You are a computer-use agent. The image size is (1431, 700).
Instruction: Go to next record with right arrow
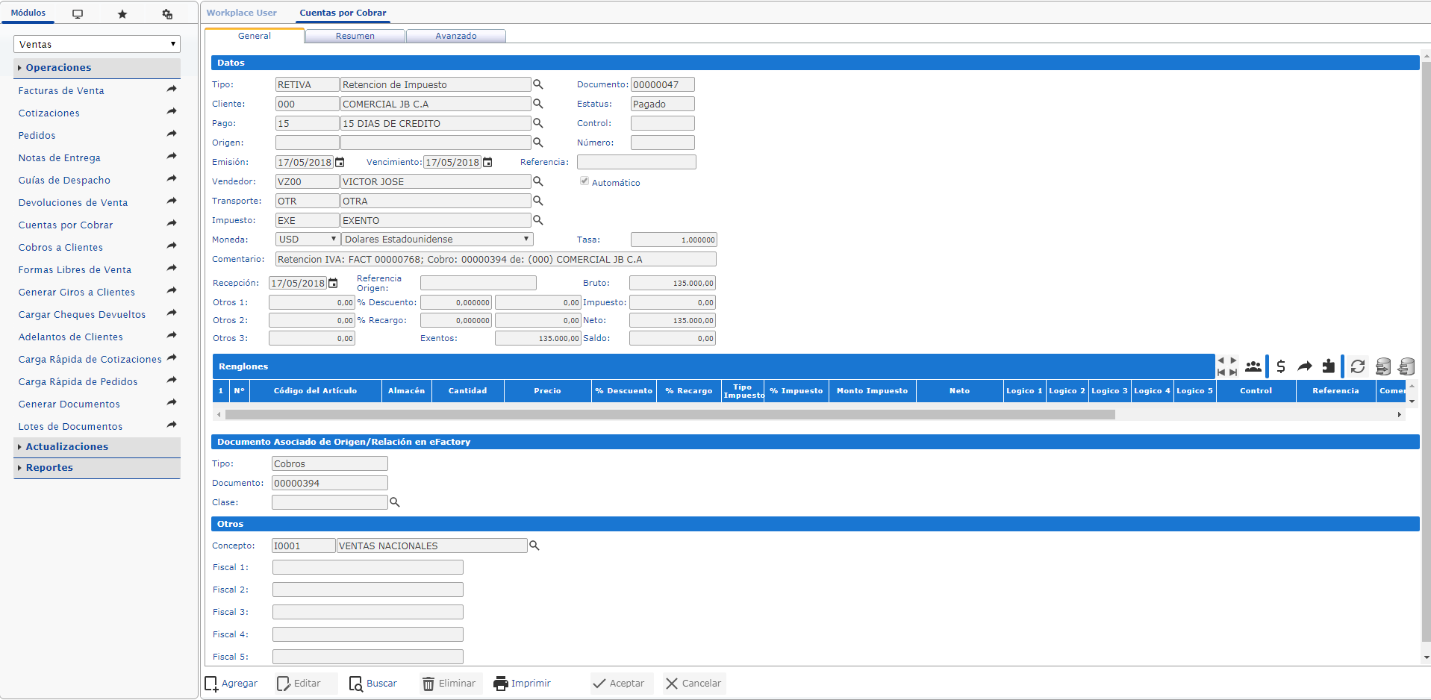click(1233, 360)
